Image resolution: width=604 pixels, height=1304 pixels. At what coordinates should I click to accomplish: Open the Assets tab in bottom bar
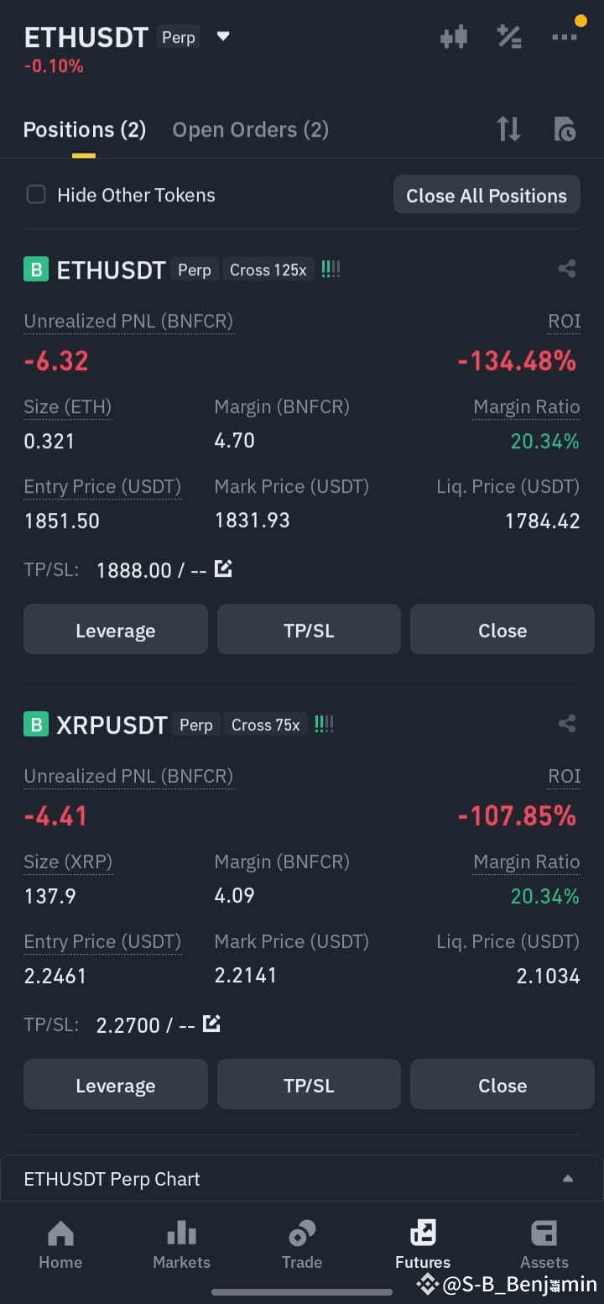point(544,1245)
